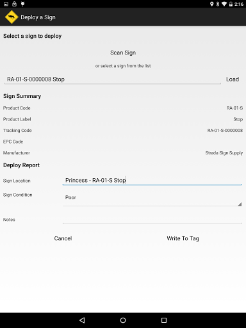Tap the empty Notes input field
Image resolution: width=246 pixels, height=328 pixels.
coord(152,219)
